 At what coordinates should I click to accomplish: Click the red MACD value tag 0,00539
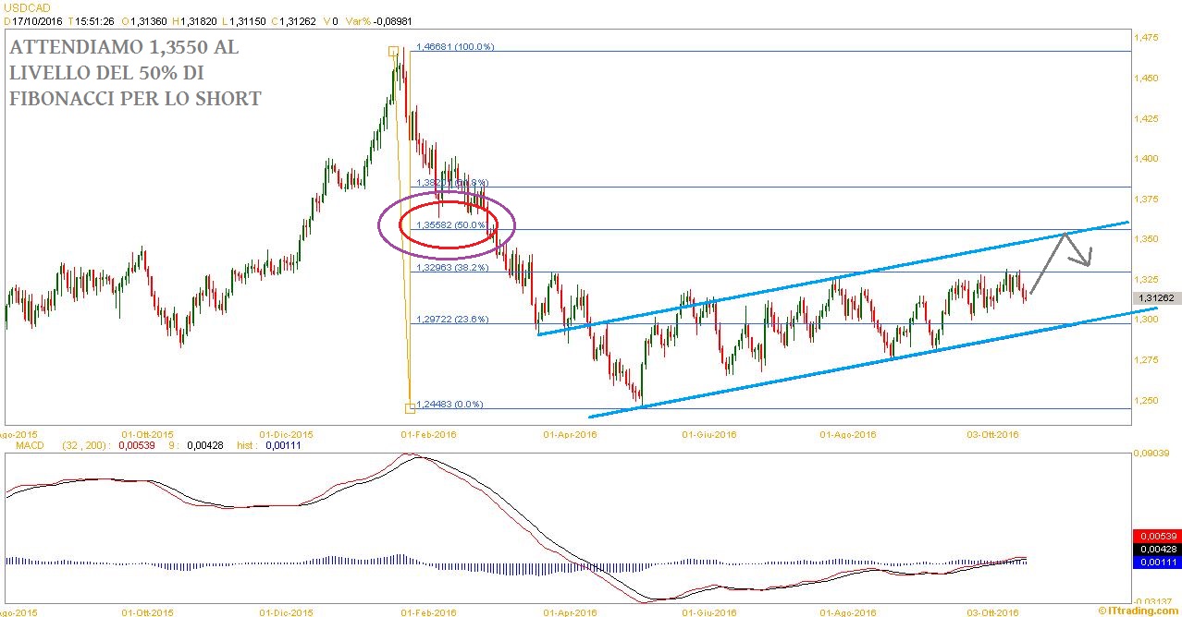click(1155, 535)
